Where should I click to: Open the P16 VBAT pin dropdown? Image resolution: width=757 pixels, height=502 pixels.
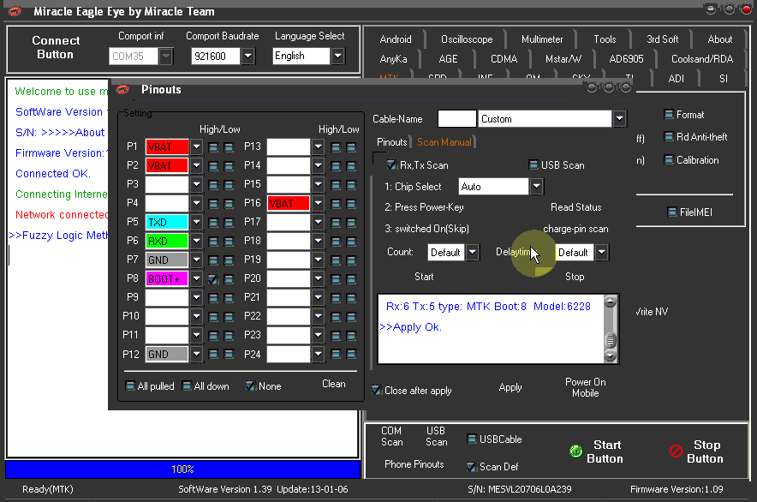click(318, 203)
